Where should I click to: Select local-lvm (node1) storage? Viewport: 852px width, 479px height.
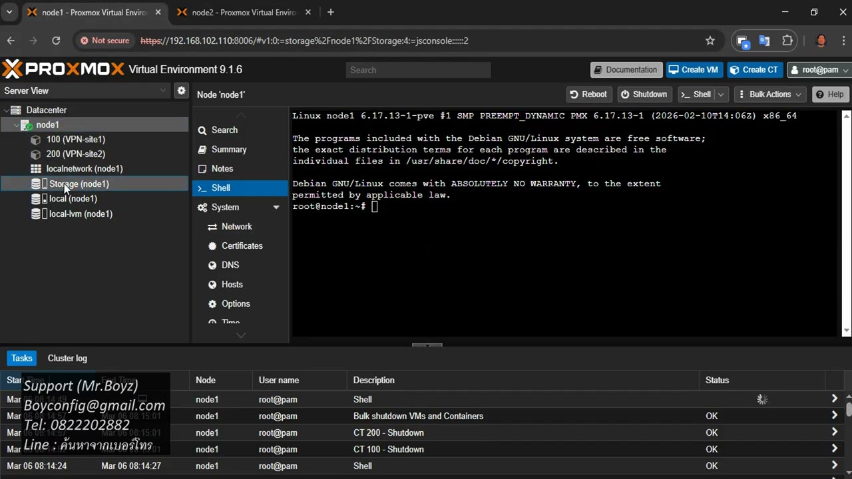[81, 214]
